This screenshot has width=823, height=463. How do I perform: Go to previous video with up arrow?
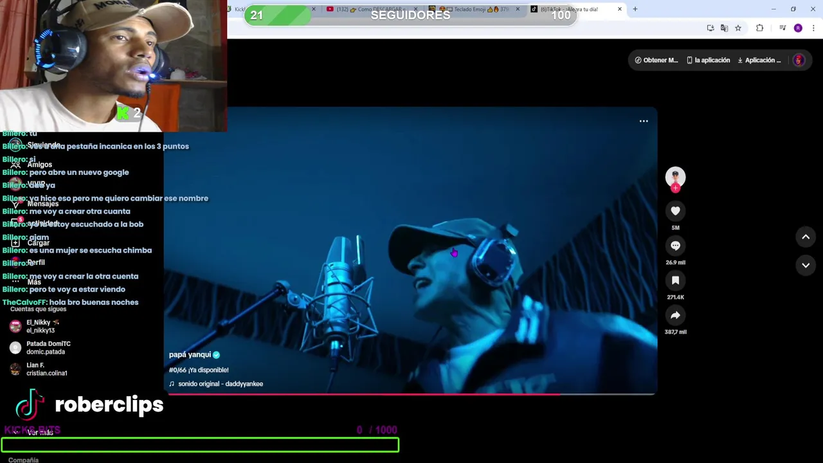[x=806, y=237]
